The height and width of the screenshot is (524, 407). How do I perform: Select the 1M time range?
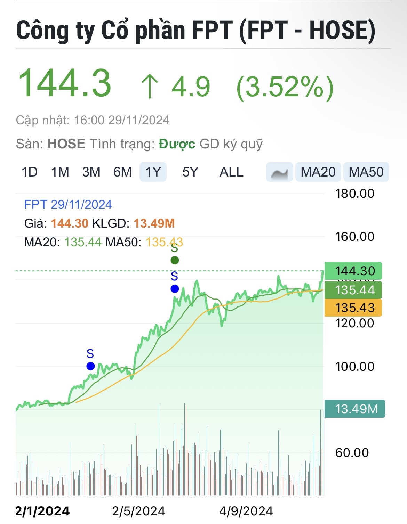[x=60, y=172]
